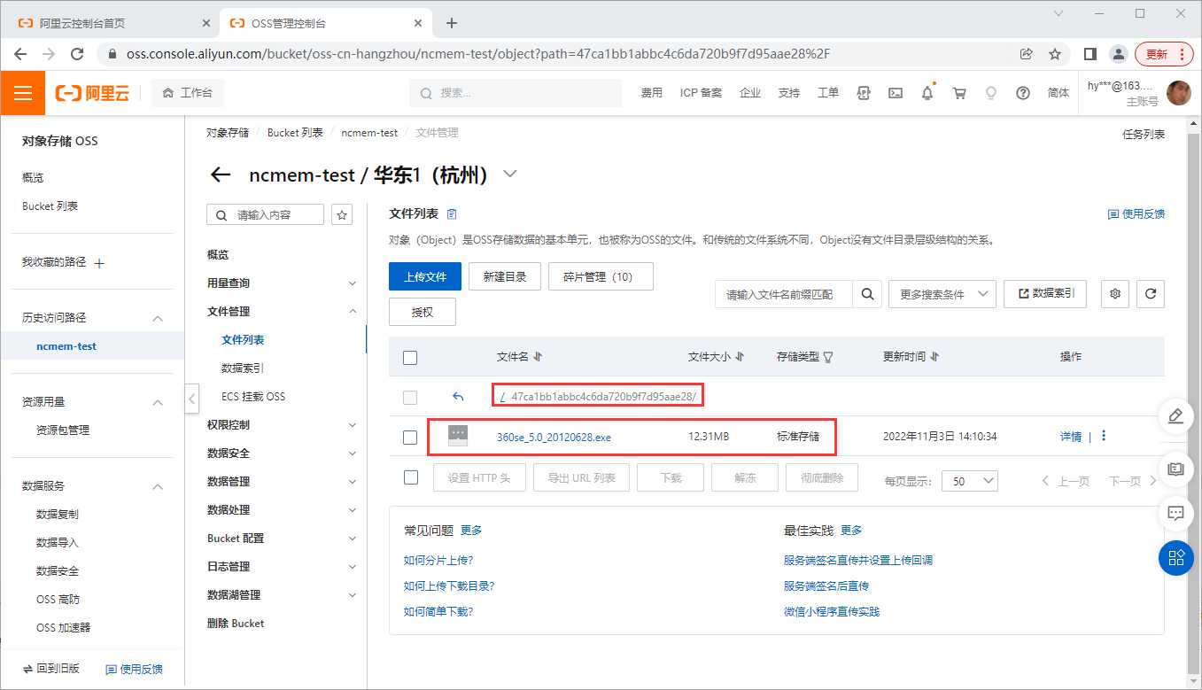Click the floating edit pencil icon
This screenshot has height=690, width=1202.
click(1176, 415)
